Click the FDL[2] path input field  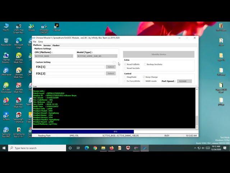tap(75, 74)
